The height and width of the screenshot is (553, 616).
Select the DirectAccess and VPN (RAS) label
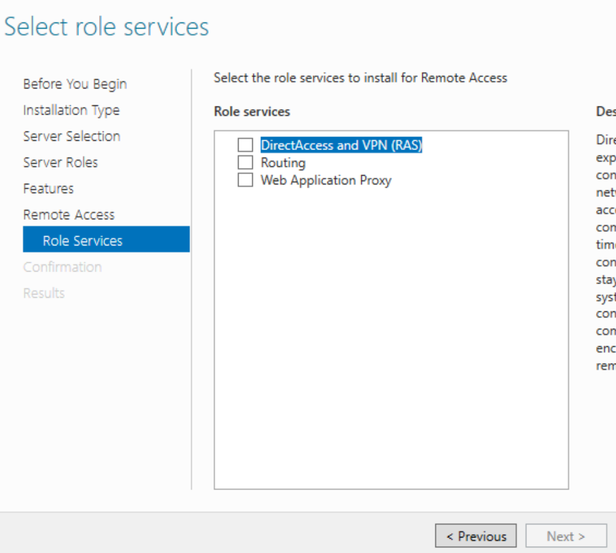coord(341,145)
